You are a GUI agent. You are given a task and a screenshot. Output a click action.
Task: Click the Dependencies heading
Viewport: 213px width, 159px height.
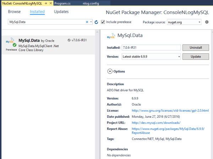click(118, 149)
